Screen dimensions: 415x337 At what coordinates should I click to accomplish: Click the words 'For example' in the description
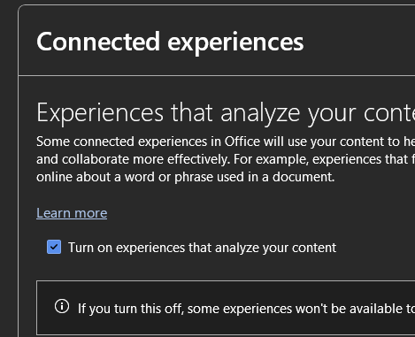tap(270, 159)
